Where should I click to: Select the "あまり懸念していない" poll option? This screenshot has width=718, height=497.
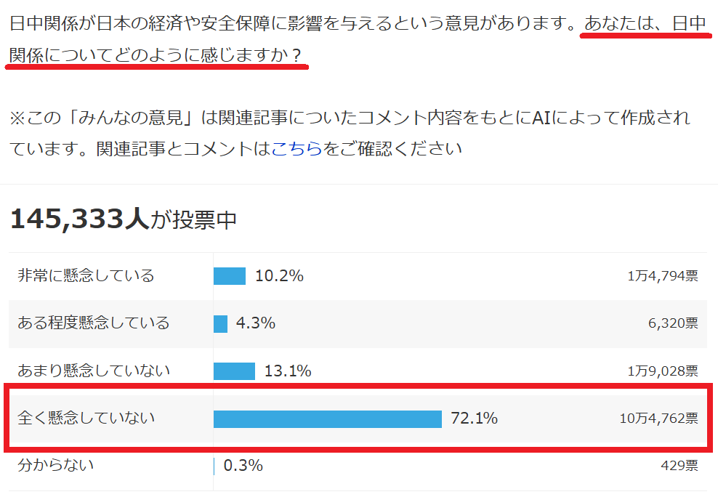pos(94,371)
